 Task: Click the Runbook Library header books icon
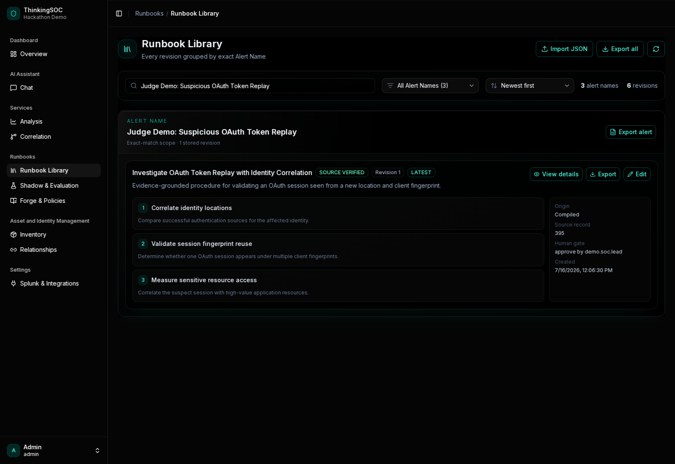(127, 49)
